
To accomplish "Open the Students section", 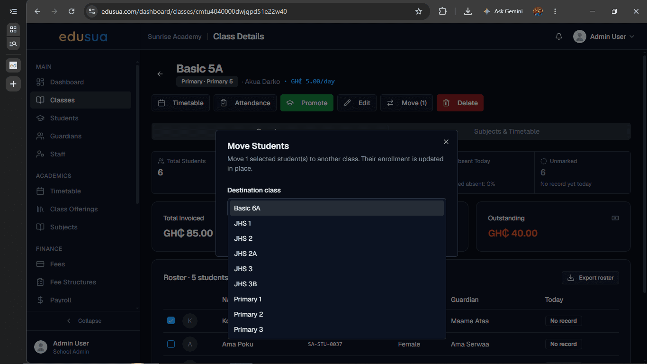I will [x=81, y=118].
